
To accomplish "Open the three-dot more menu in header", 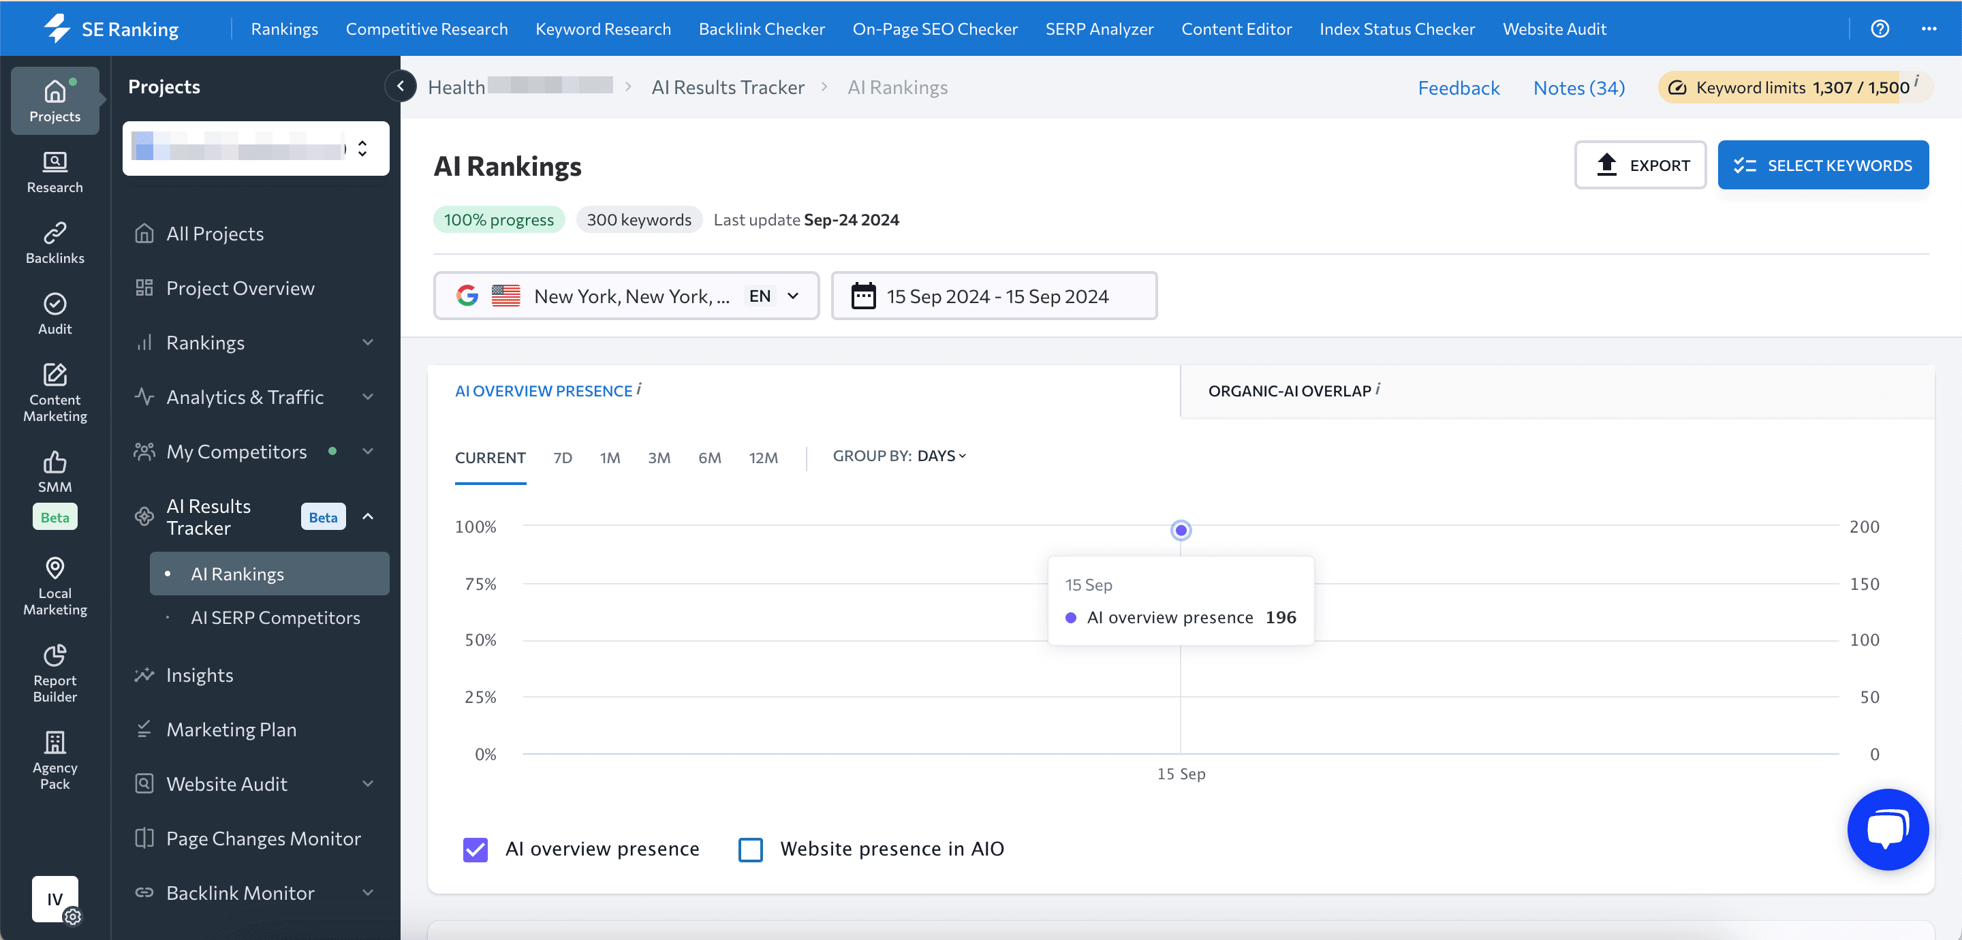I will [1929, 29].
